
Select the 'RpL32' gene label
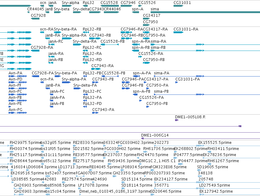tap(88, 3)
